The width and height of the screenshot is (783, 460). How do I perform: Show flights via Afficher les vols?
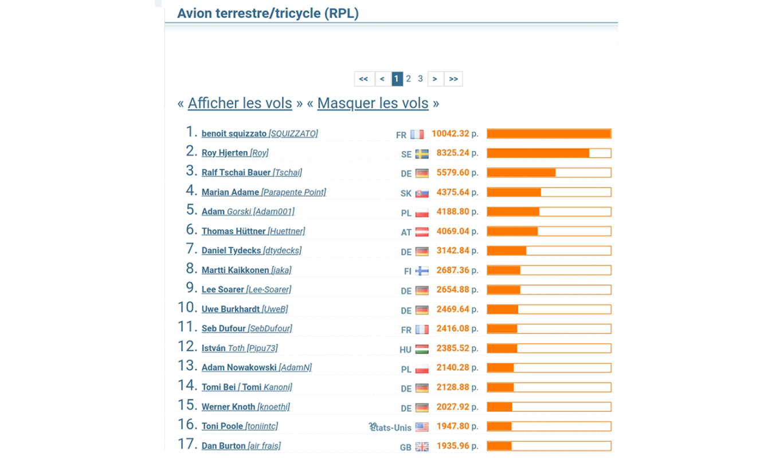pos(240,104)
